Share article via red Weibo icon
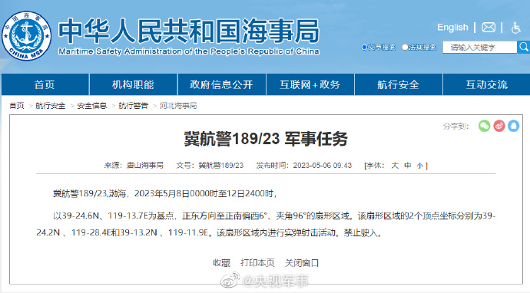The image size is (530, 293). point(499,126)
